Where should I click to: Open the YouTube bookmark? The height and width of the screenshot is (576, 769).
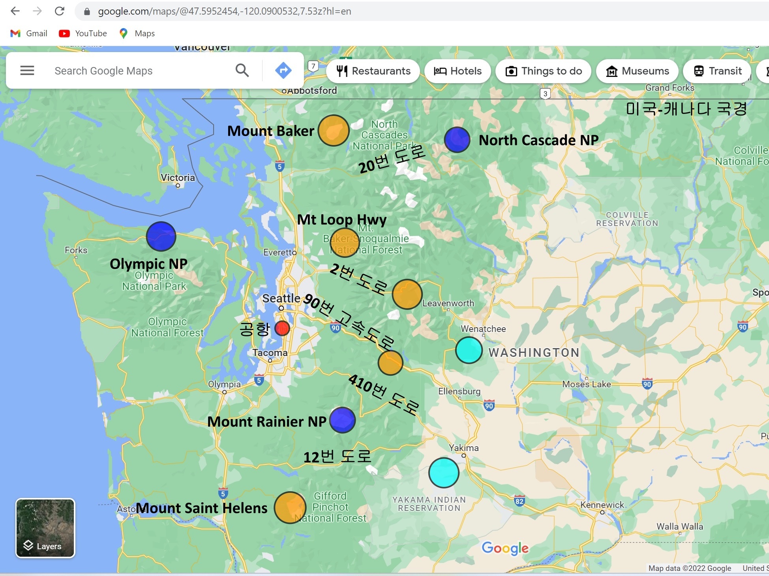click(83, 34)
